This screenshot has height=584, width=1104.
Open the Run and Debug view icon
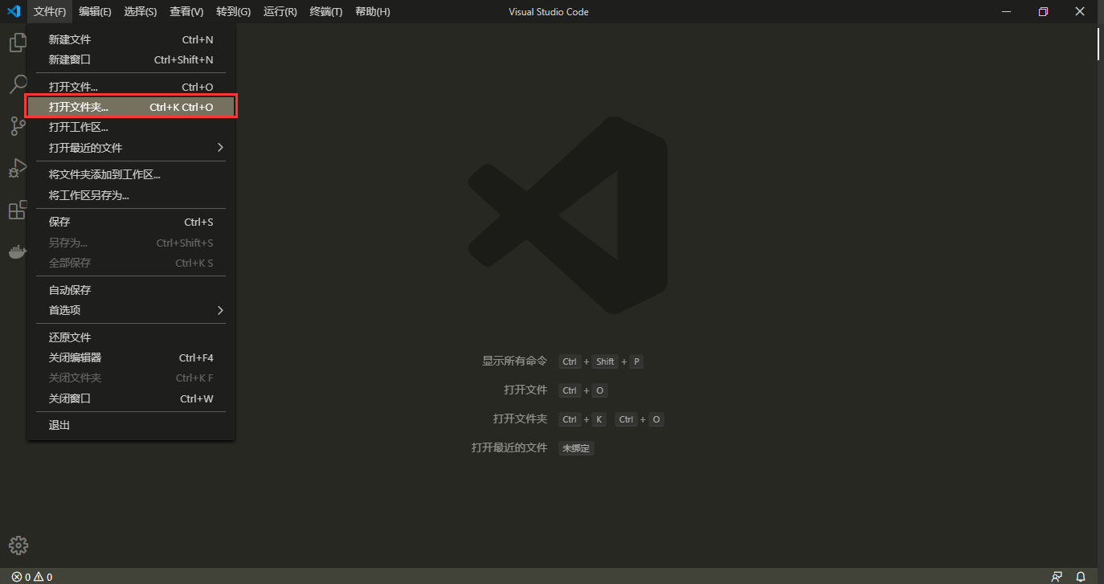[18, 168]
